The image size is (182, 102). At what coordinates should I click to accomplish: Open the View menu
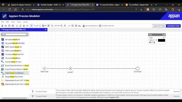point(13,22)
